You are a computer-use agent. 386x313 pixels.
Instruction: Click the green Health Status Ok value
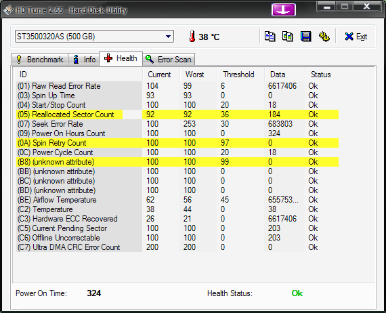(x=297, y=293)
